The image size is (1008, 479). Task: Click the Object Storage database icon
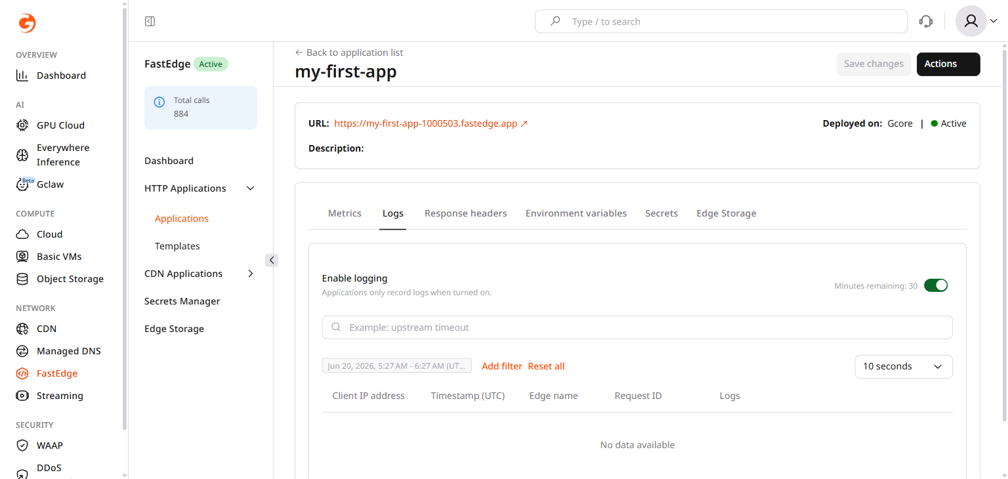point(22,279)
